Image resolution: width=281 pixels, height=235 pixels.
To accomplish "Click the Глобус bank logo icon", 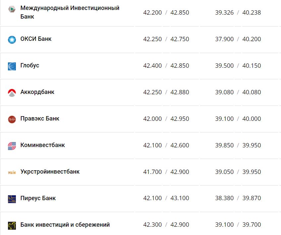I will (x=12, y=66).
